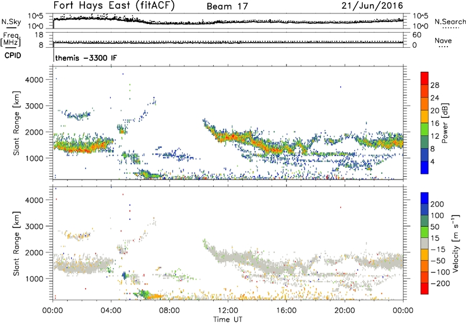466x323 pixels.
Task: Click 'Slant Range [km]' label of velocity panel
Action: click(x=16, y=244)
